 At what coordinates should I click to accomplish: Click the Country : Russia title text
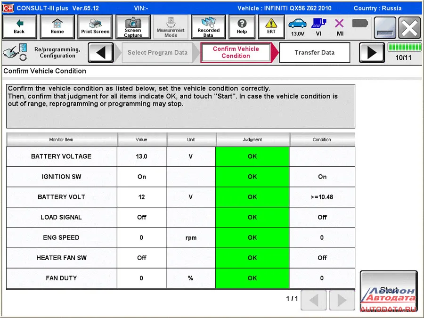377,8
